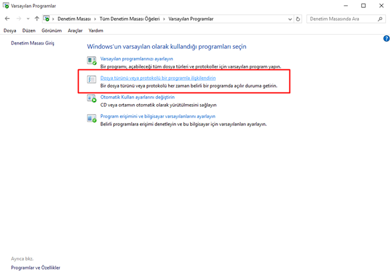Expand chevron after Denetim Masası breadcrumb
The height and width of the screenshot is (277, 390).
95,19
